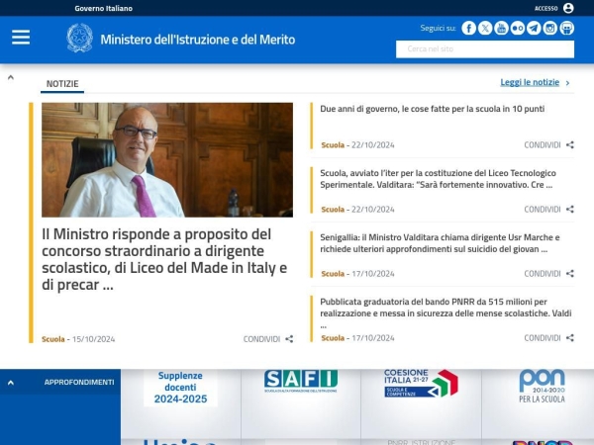The width and height of the screenshot is (594, 445).
Task: Open the Supplenze docenti 2024-2025 banner
Action: point(180,388)
